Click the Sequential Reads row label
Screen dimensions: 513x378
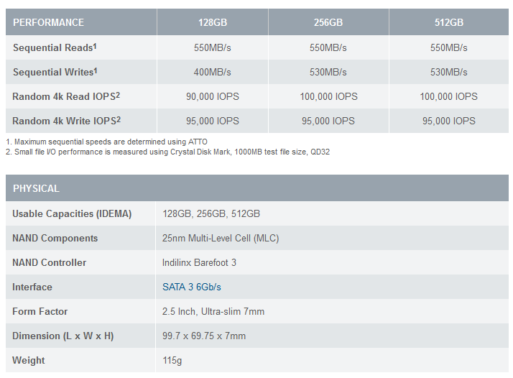pos(55,47)
